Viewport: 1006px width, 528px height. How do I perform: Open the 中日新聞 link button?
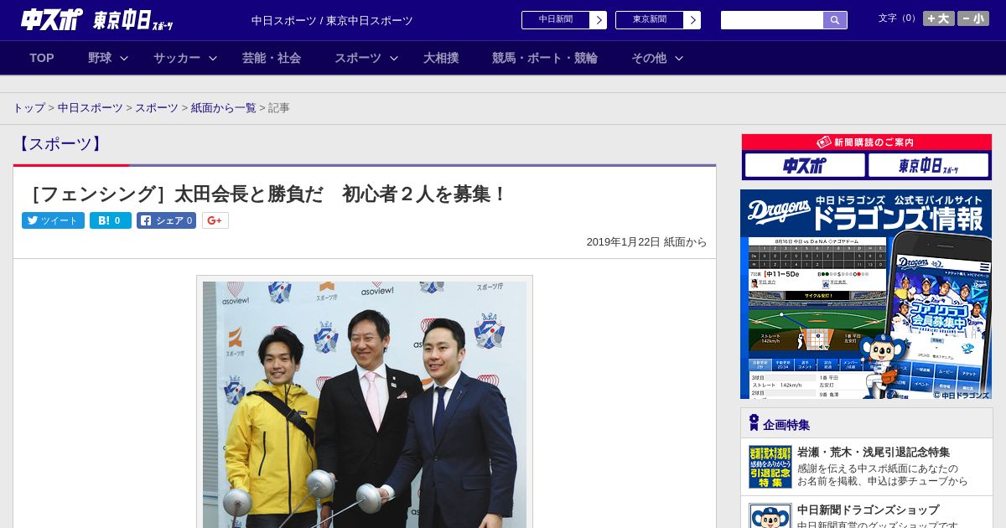(x=555, y=20)
